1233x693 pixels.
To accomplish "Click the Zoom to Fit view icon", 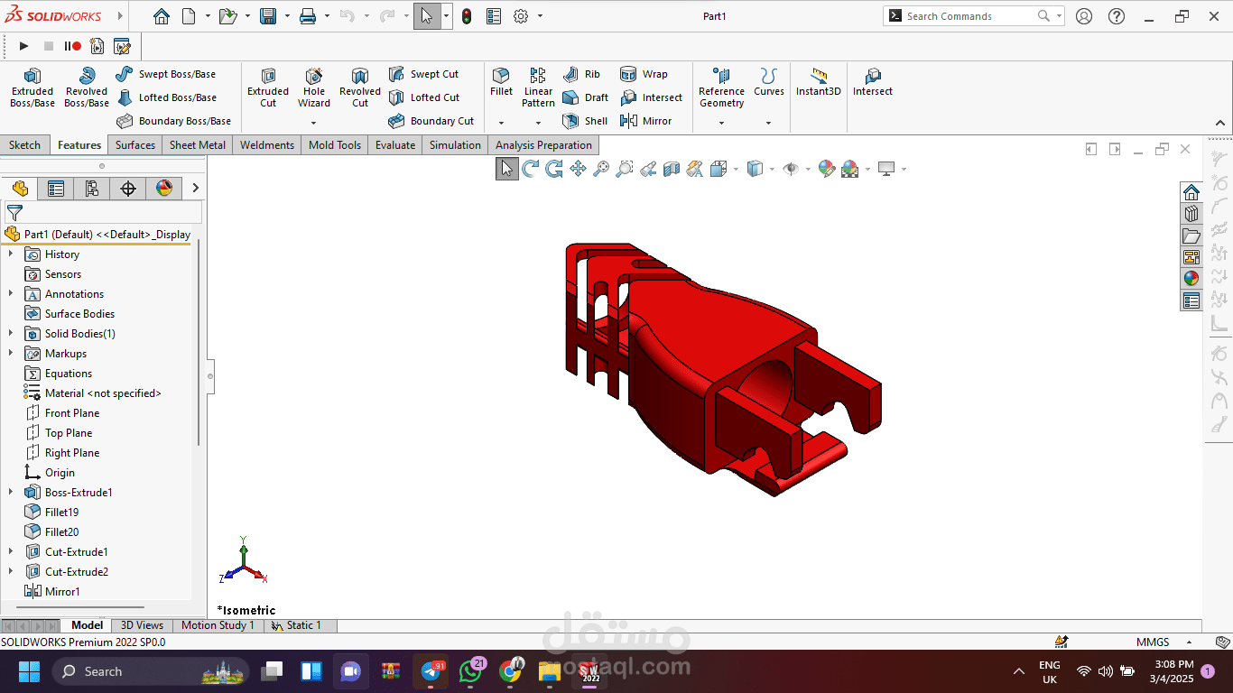I will (600, 169).
